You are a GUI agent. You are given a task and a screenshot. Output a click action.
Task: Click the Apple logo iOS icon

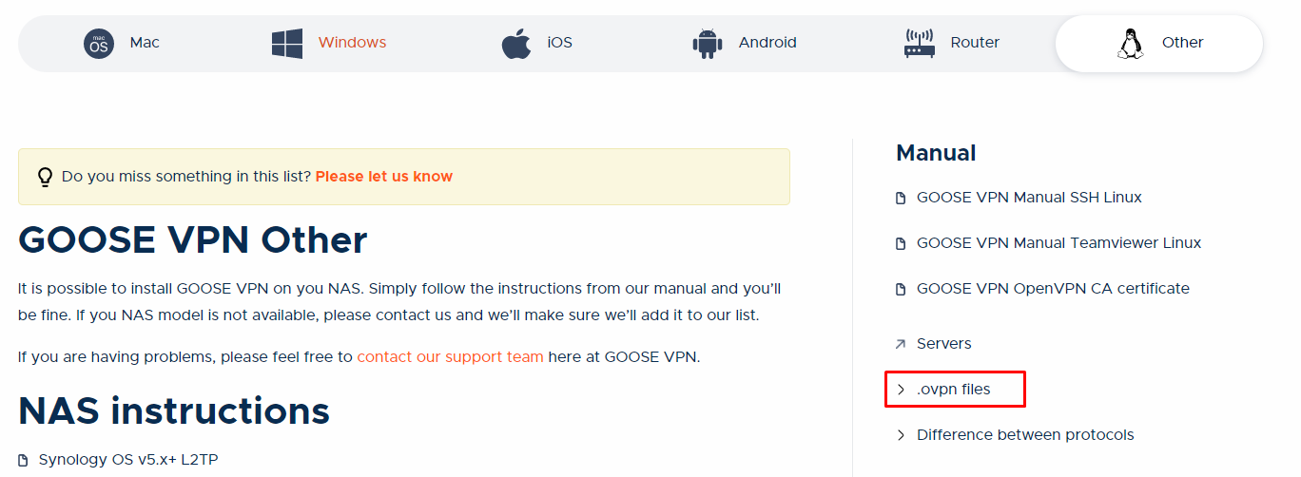click(516, 44)
